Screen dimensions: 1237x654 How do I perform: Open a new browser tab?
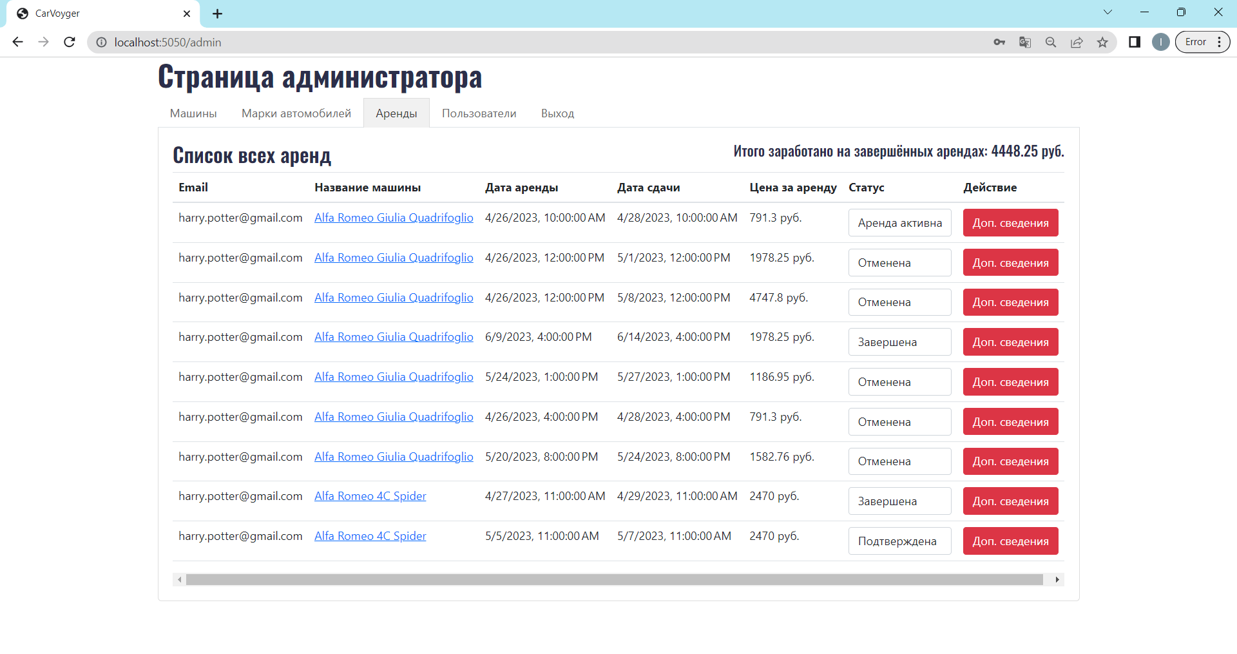click(218, 14)
